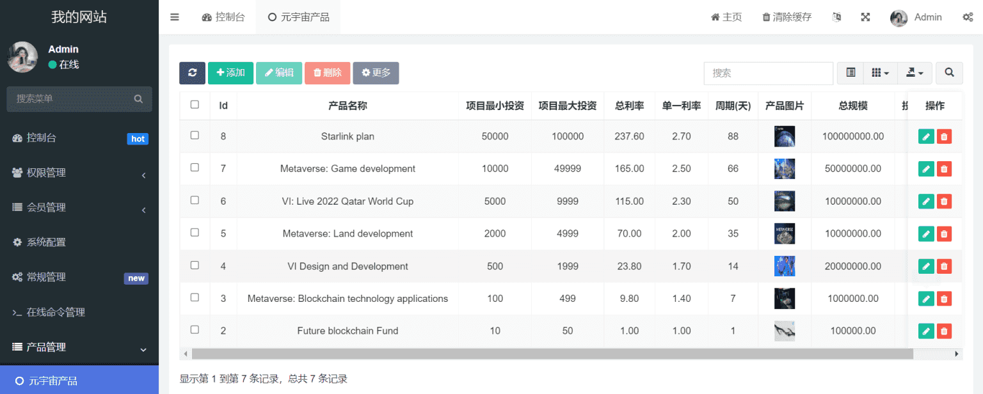Screen dimensions: 983x394
Task: Open the export data dropdown
Action: click(x=914, y=73)
